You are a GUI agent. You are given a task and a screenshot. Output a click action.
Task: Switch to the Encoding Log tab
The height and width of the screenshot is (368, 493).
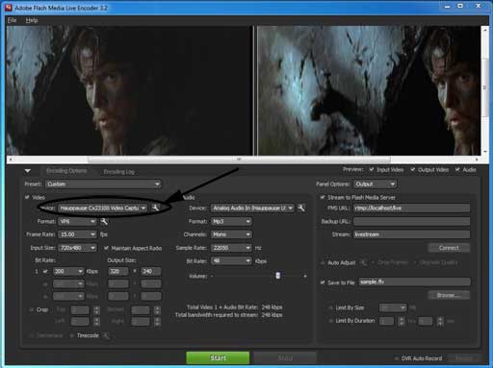118,172
